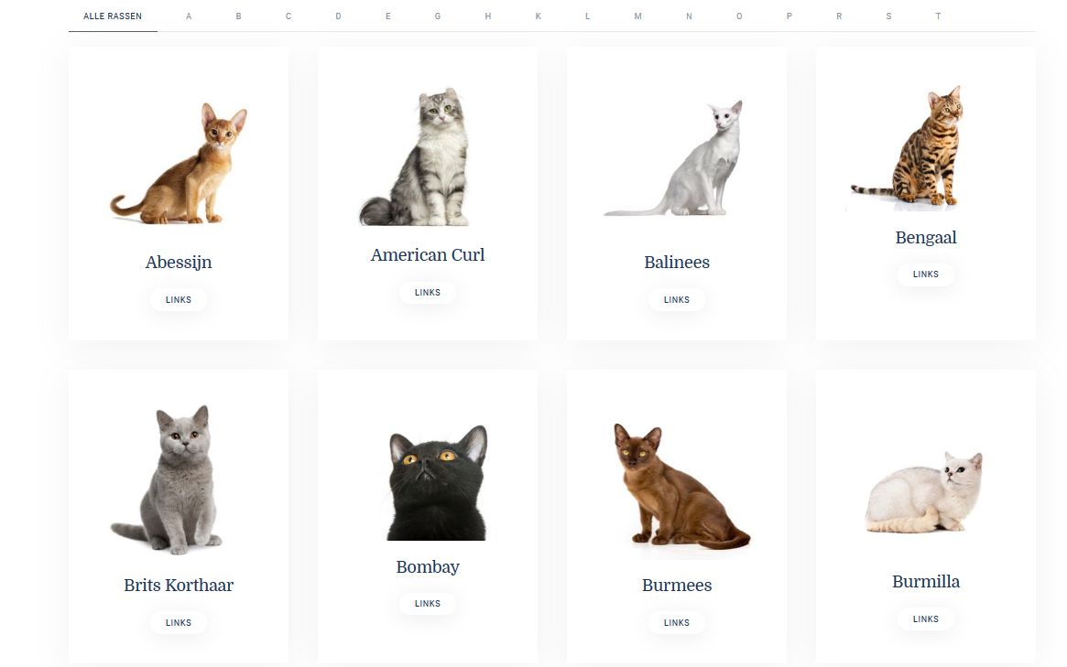Open Links button under Bombay
Viewport: 1067px width, 667px height.
tap(428, 604)
